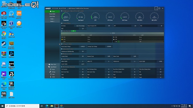The width and height of the screenshot is (193, 108).
Task: Click Basic View eye icon in sidebar
Action: click(49, 65)
